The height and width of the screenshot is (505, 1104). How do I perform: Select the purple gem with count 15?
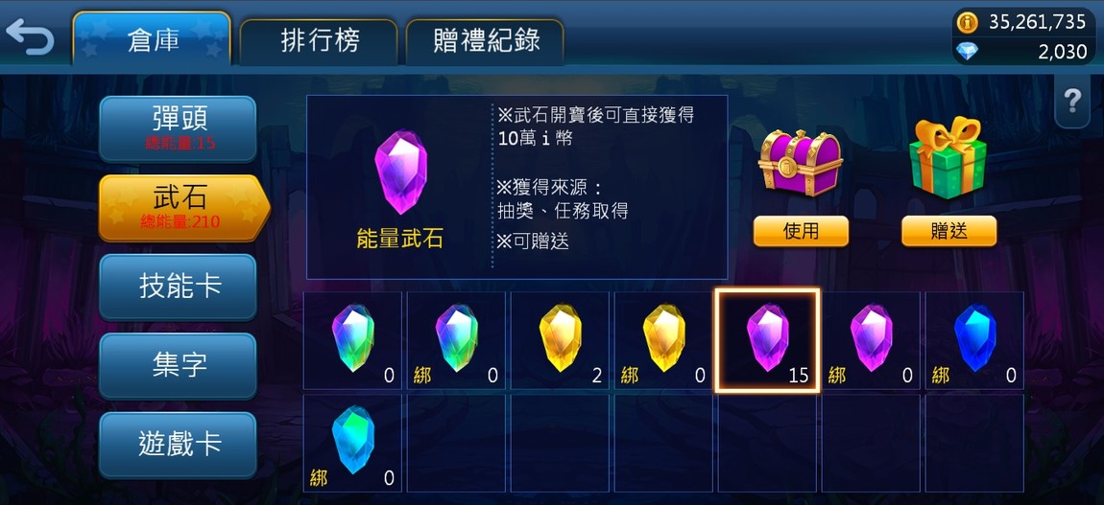tap(767, 340)
